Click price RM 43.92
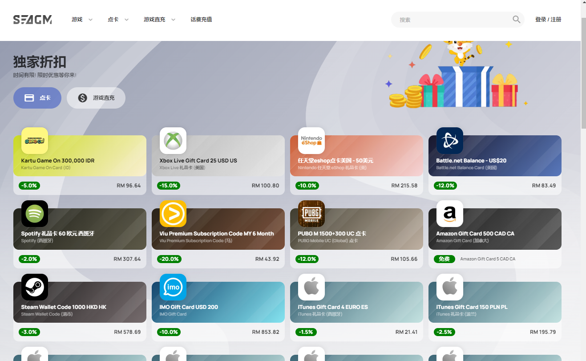Image resolution: width=586 pixels, height=361 pixels. (x=267, y=259)
